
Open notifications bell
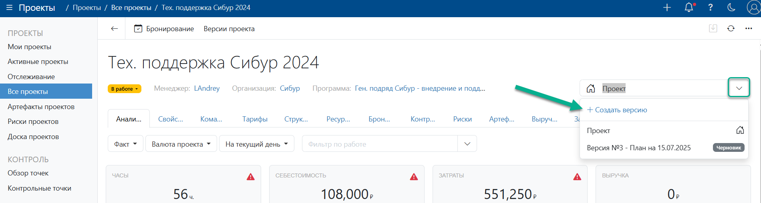point(689,7)
